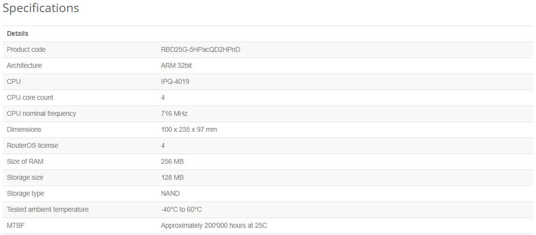The image size is (536, 235).
Task: Select the -40°C to 60°C temperature range
Action: tap(181, 210)
